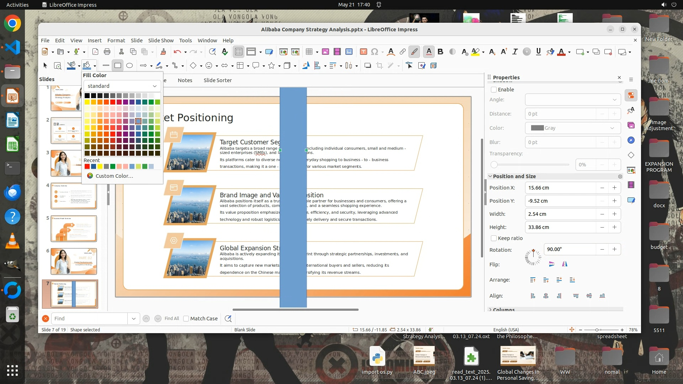Open the Slide Show menu

tap(161, 41)
